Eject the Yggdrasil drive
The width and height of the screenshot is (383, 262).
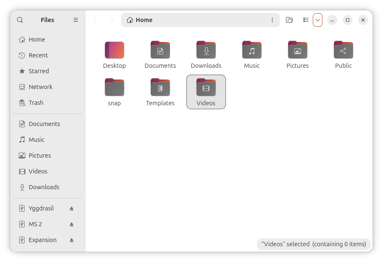(x=72, y=208)
